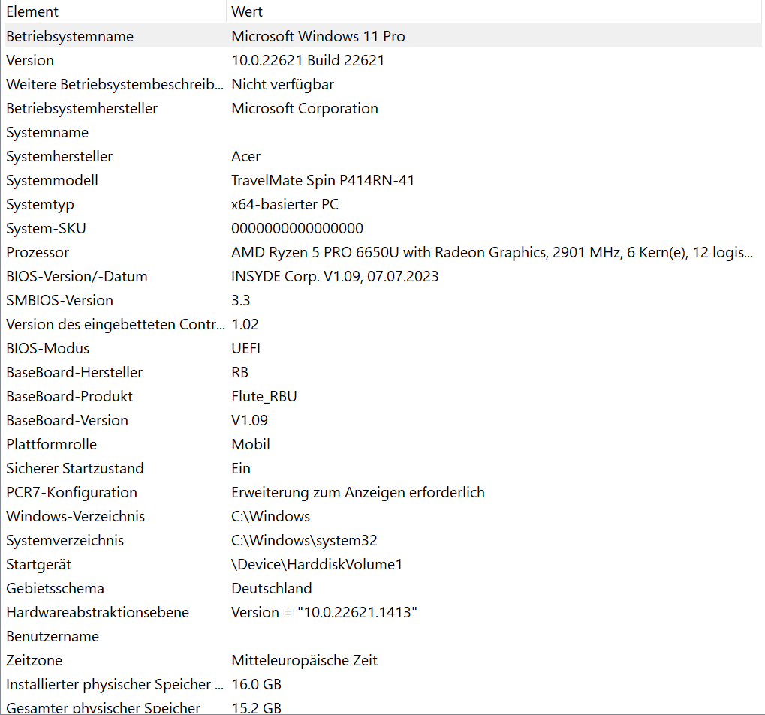The height and width of the screenshot is (715, 765).
Task: Select value Microsoft Windows 11 Pro
Action: point(318,36)
